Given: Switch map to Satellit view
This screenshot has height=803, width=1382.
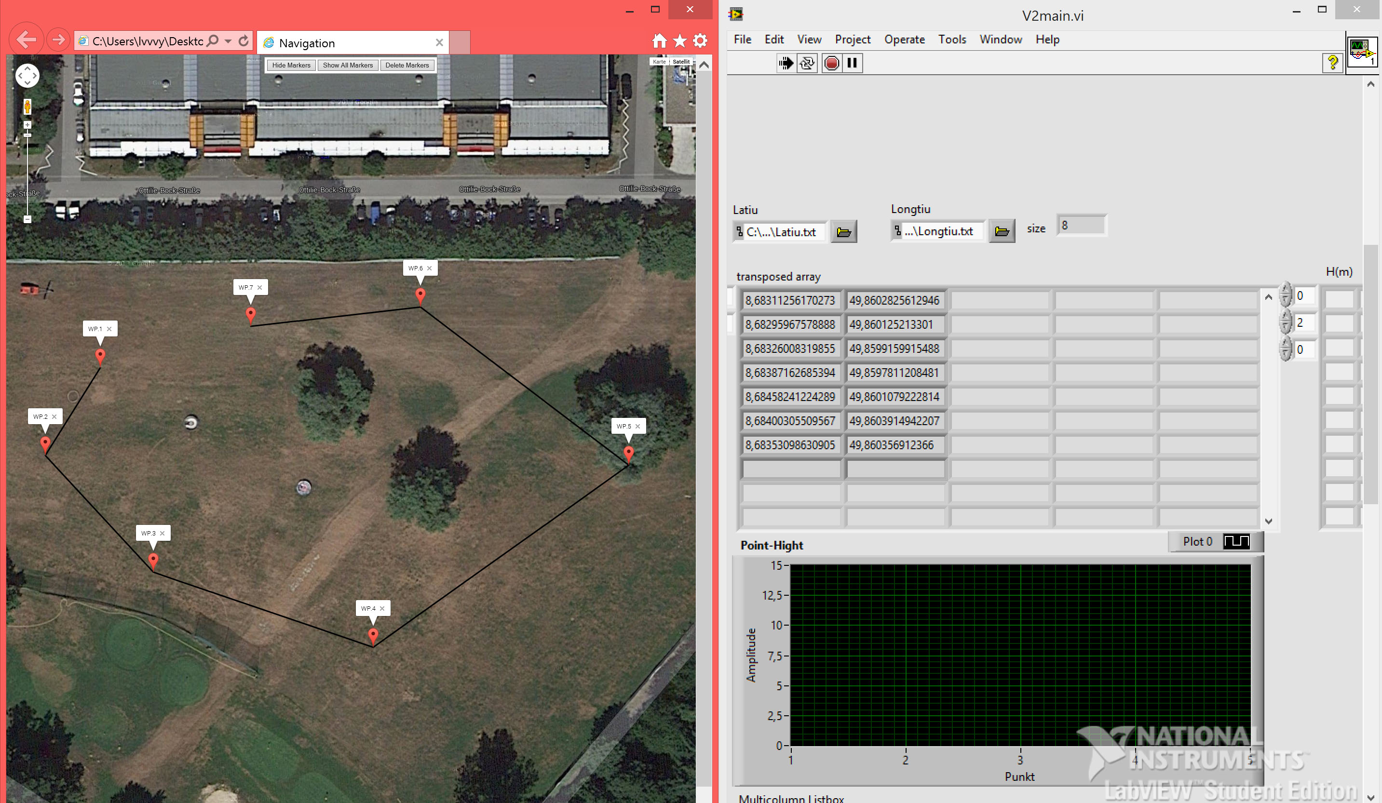Looking at the screenshot, I should 681,61.
